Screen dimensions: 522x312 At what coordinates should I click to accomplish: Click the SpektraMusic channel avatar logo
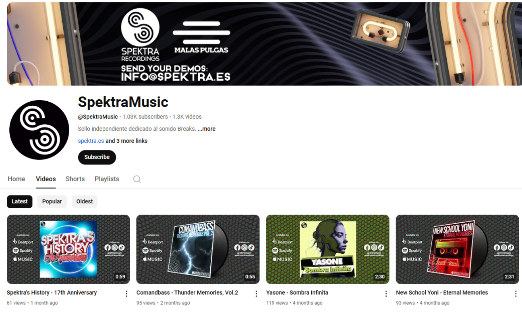pyautogui.click(x=39, y=130)
